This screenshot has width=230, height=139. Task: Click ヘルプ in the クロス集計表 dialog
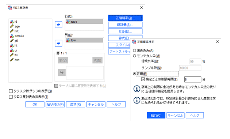[x=116, y=105]
